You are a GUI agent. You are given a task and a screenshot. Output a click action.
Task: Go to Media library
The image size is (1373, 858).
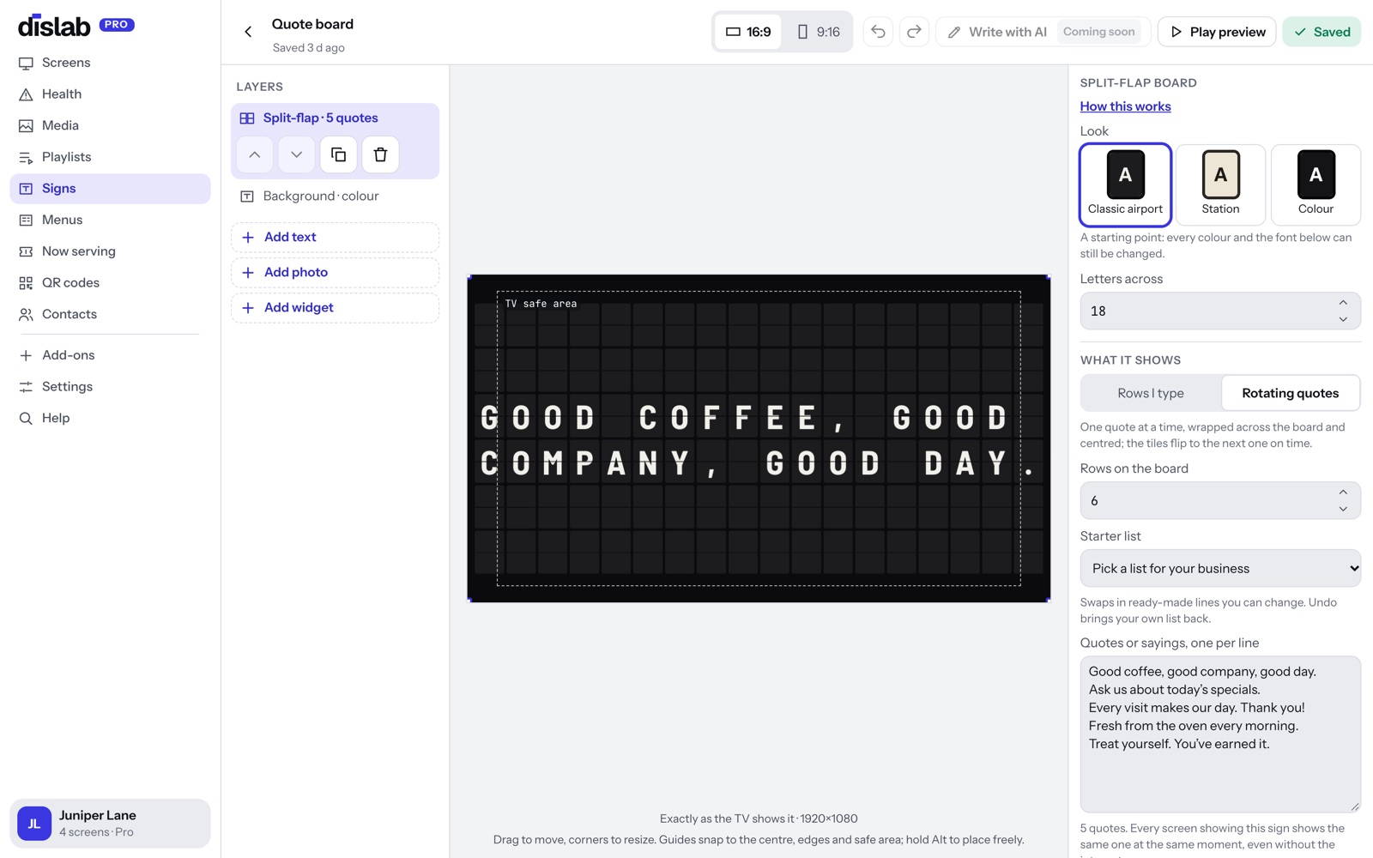click(x=110, y=126)
